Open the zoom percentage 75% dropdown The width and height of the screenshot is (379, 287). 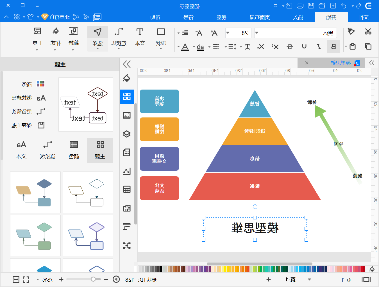click(x=38, y=280)
